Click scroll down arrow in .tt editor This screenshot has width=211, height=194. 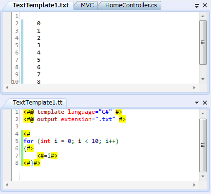203,176
